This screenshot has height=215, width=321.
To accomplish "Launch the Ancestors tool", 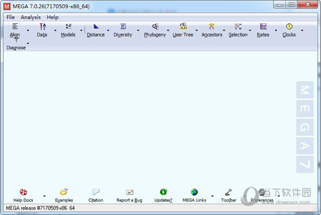I will point(212,30).
